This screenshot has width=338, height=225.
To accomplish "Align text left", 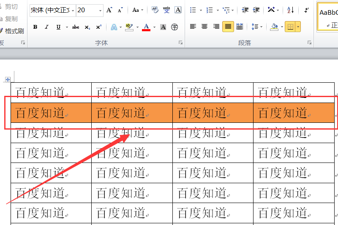I will point(193,27).
